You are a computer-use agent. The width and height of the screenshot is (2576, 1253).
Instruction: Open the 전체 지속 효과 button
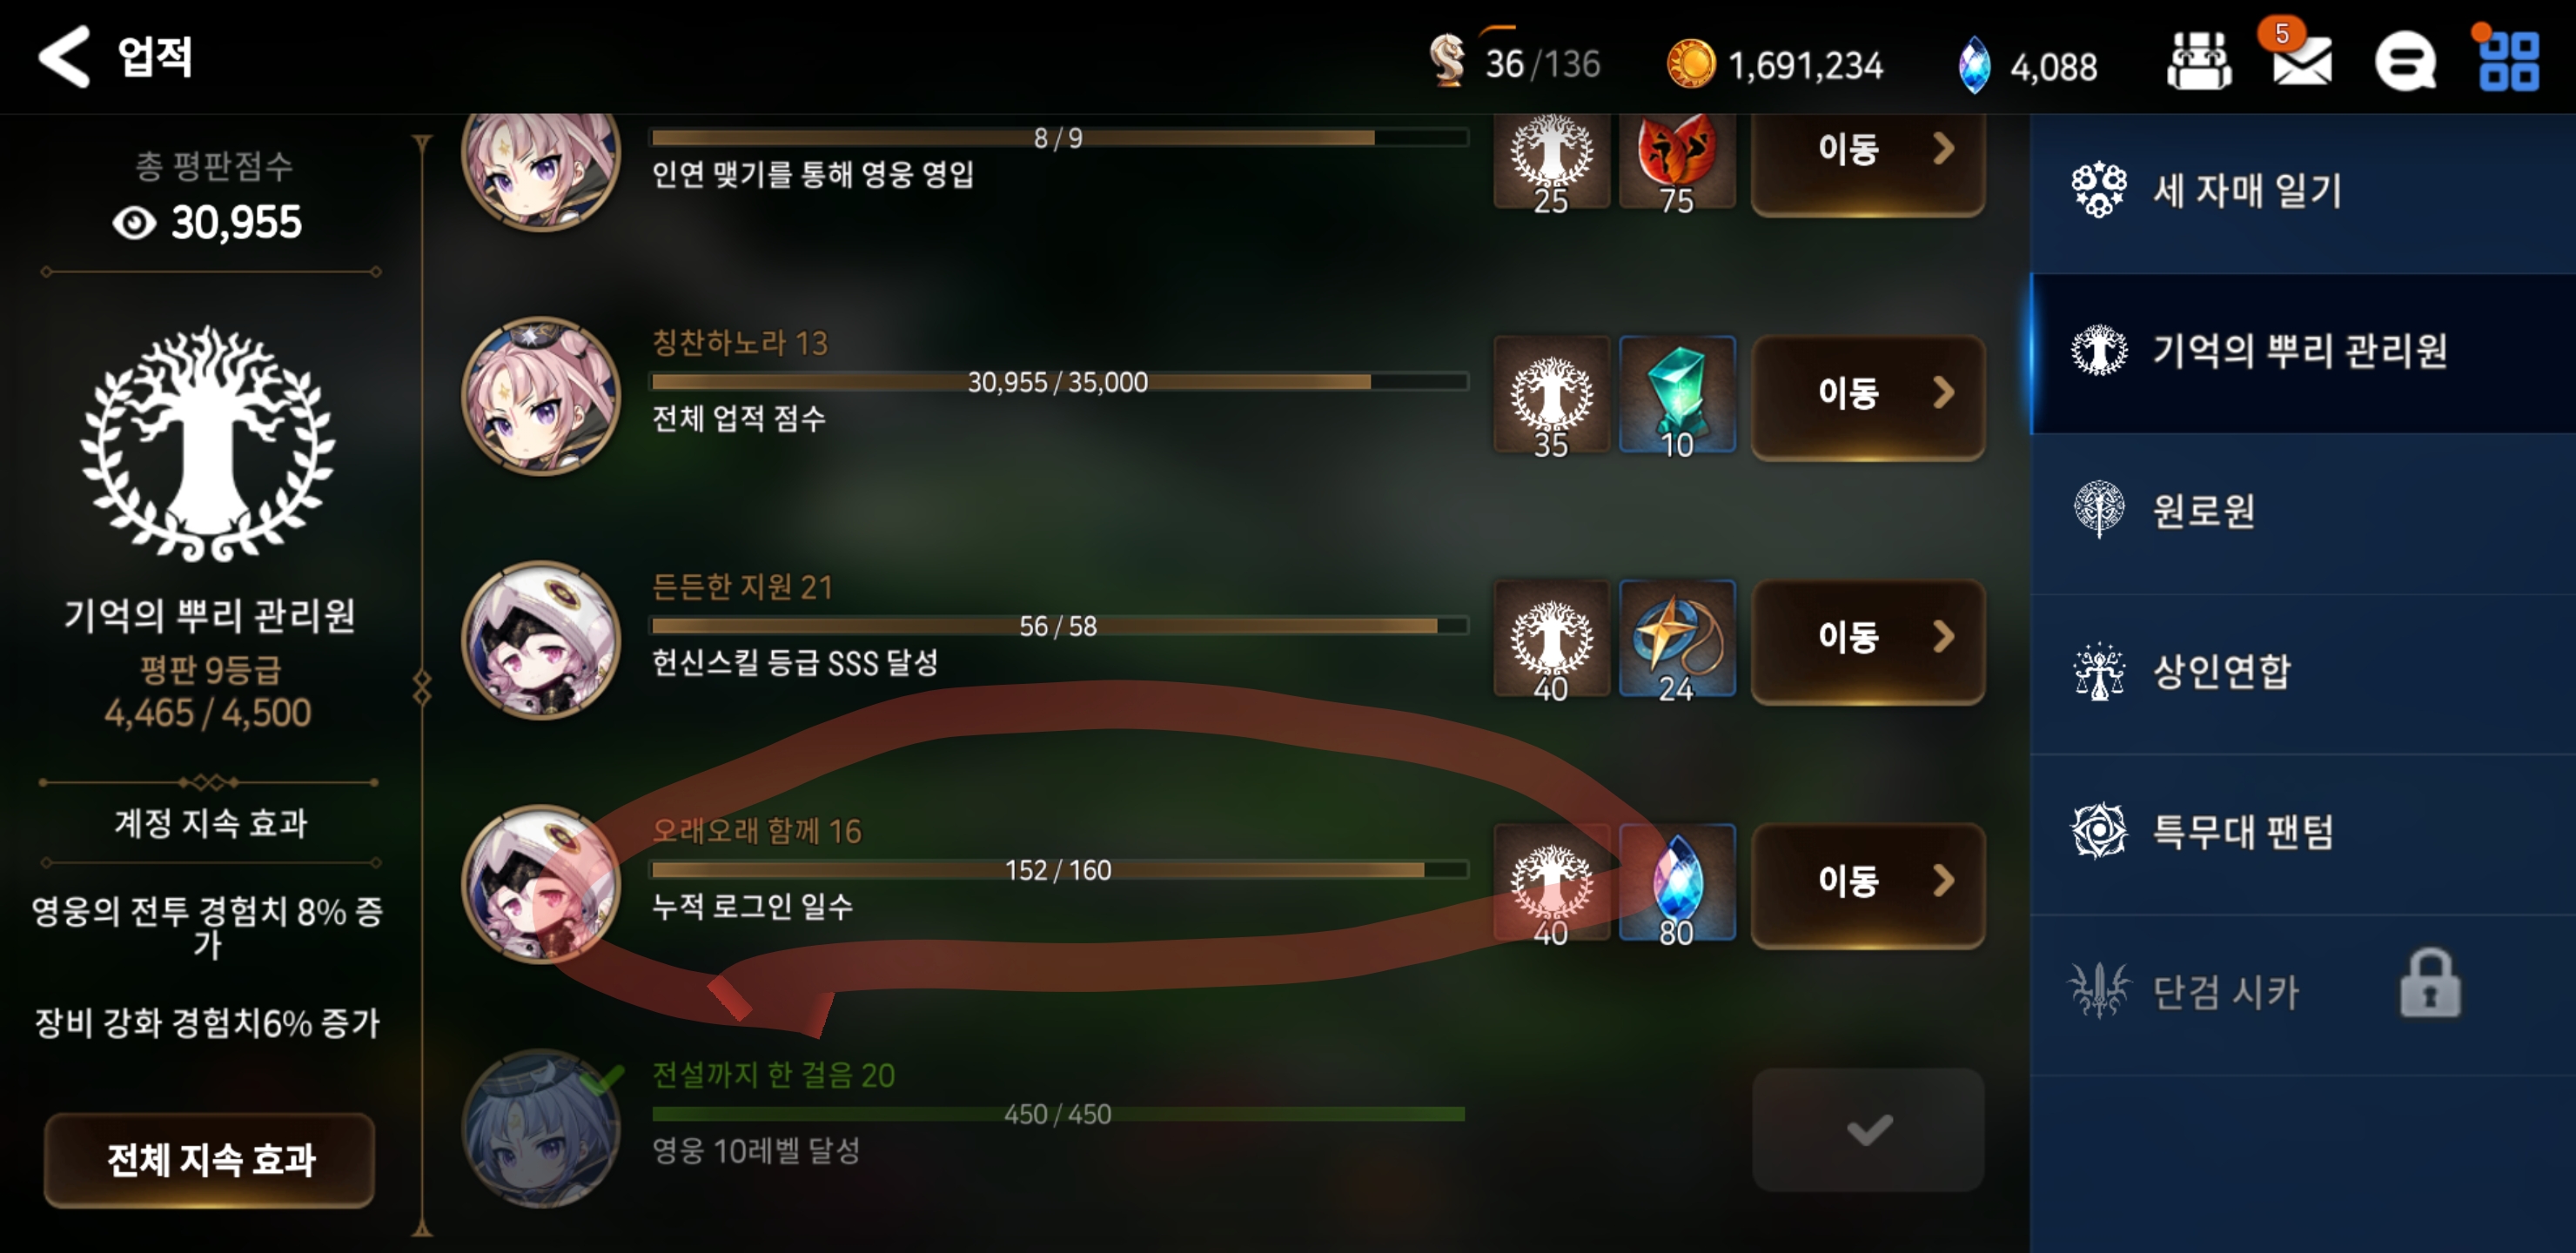coord(209,1160)
